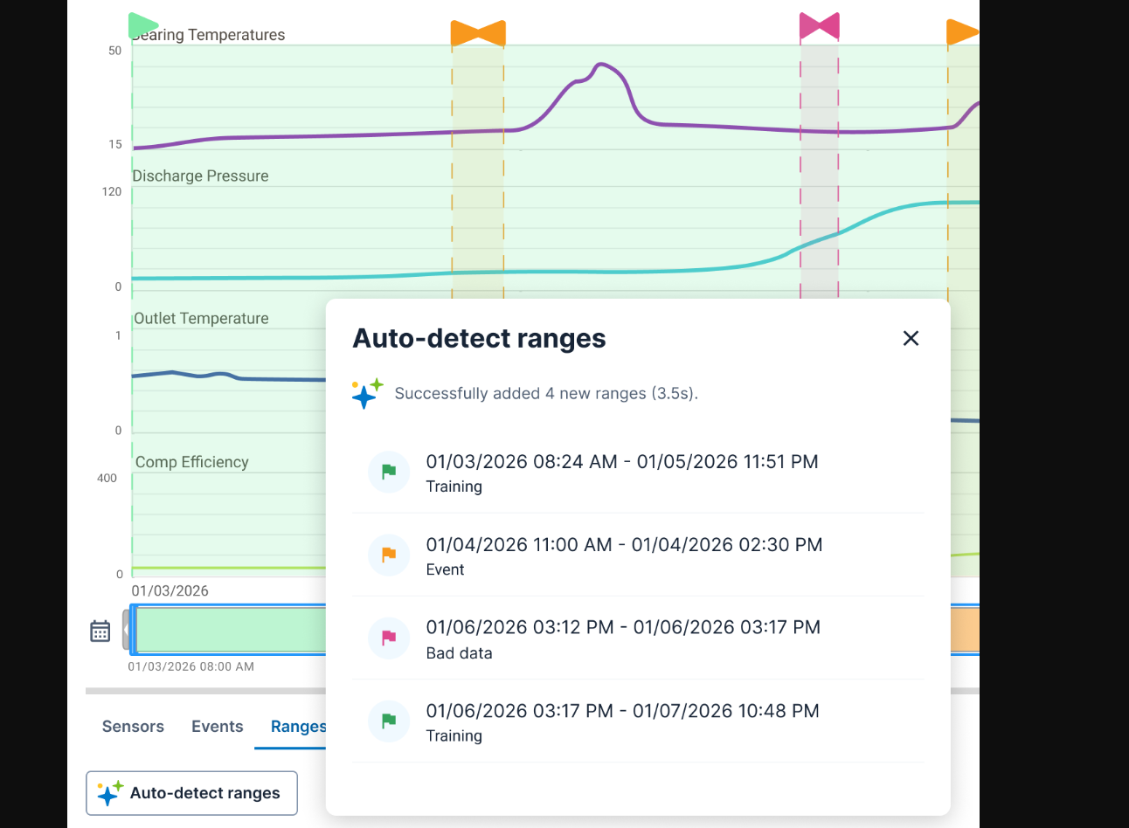Click the pink Bad data flag icon
The width and height of the screenshot is (1129, 828).
point(389,638)
